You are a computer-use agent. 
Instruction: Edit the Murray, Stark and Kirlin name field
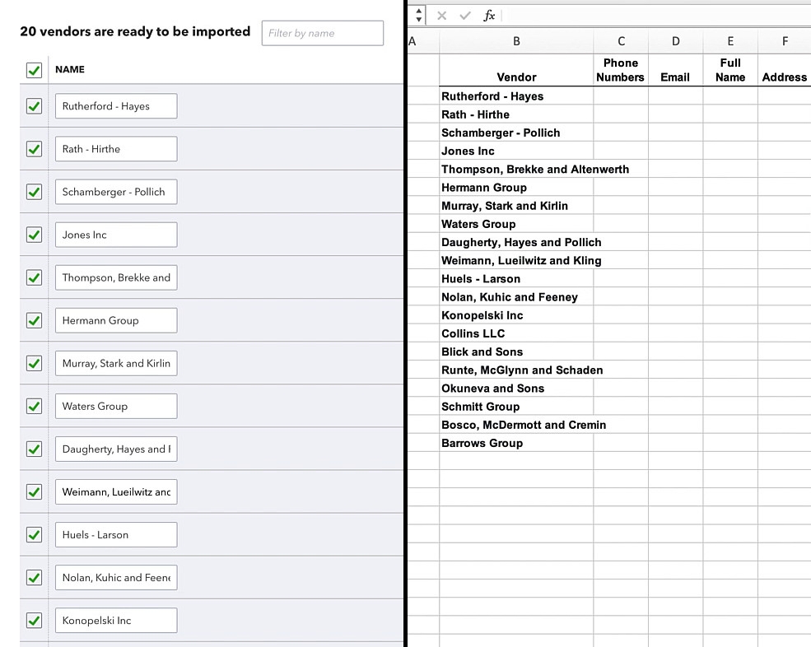[116, 364]
